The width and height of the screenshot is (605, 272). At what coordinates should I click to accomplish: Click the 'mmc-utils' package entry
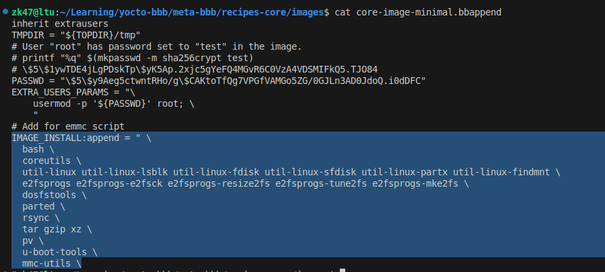(x=47, y=263)
